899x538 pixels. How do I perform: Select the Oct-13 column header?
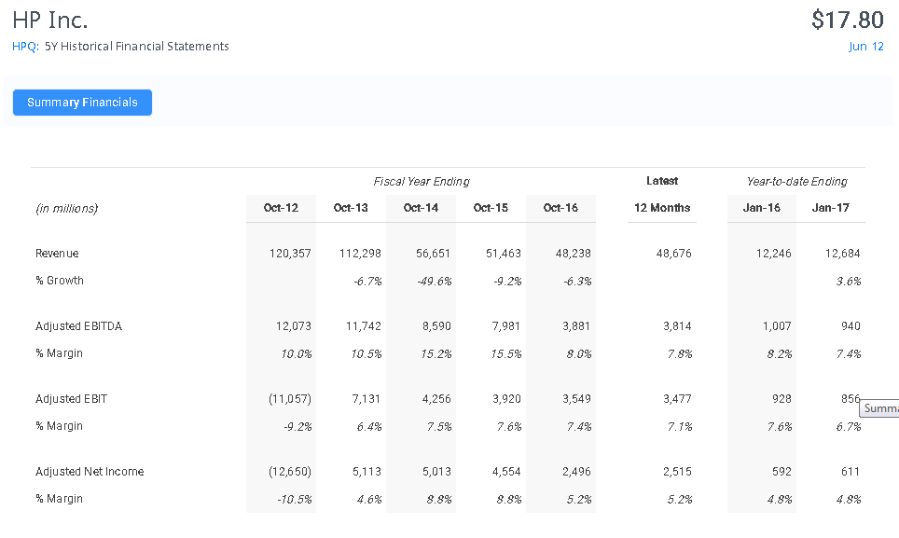click(x=351, y=208)
